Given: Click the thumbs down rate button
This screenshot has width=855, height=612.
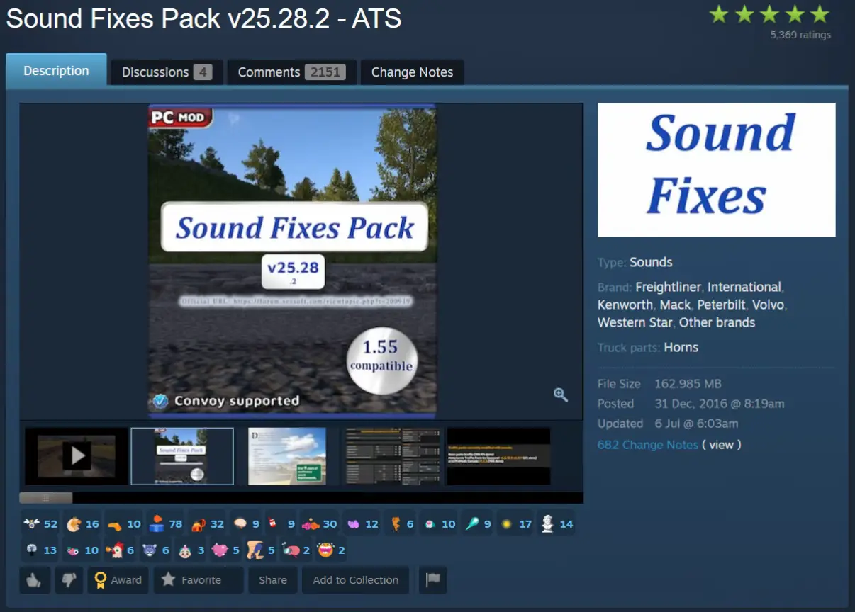Looking at the screenshot, I should [x=69, y=579].
